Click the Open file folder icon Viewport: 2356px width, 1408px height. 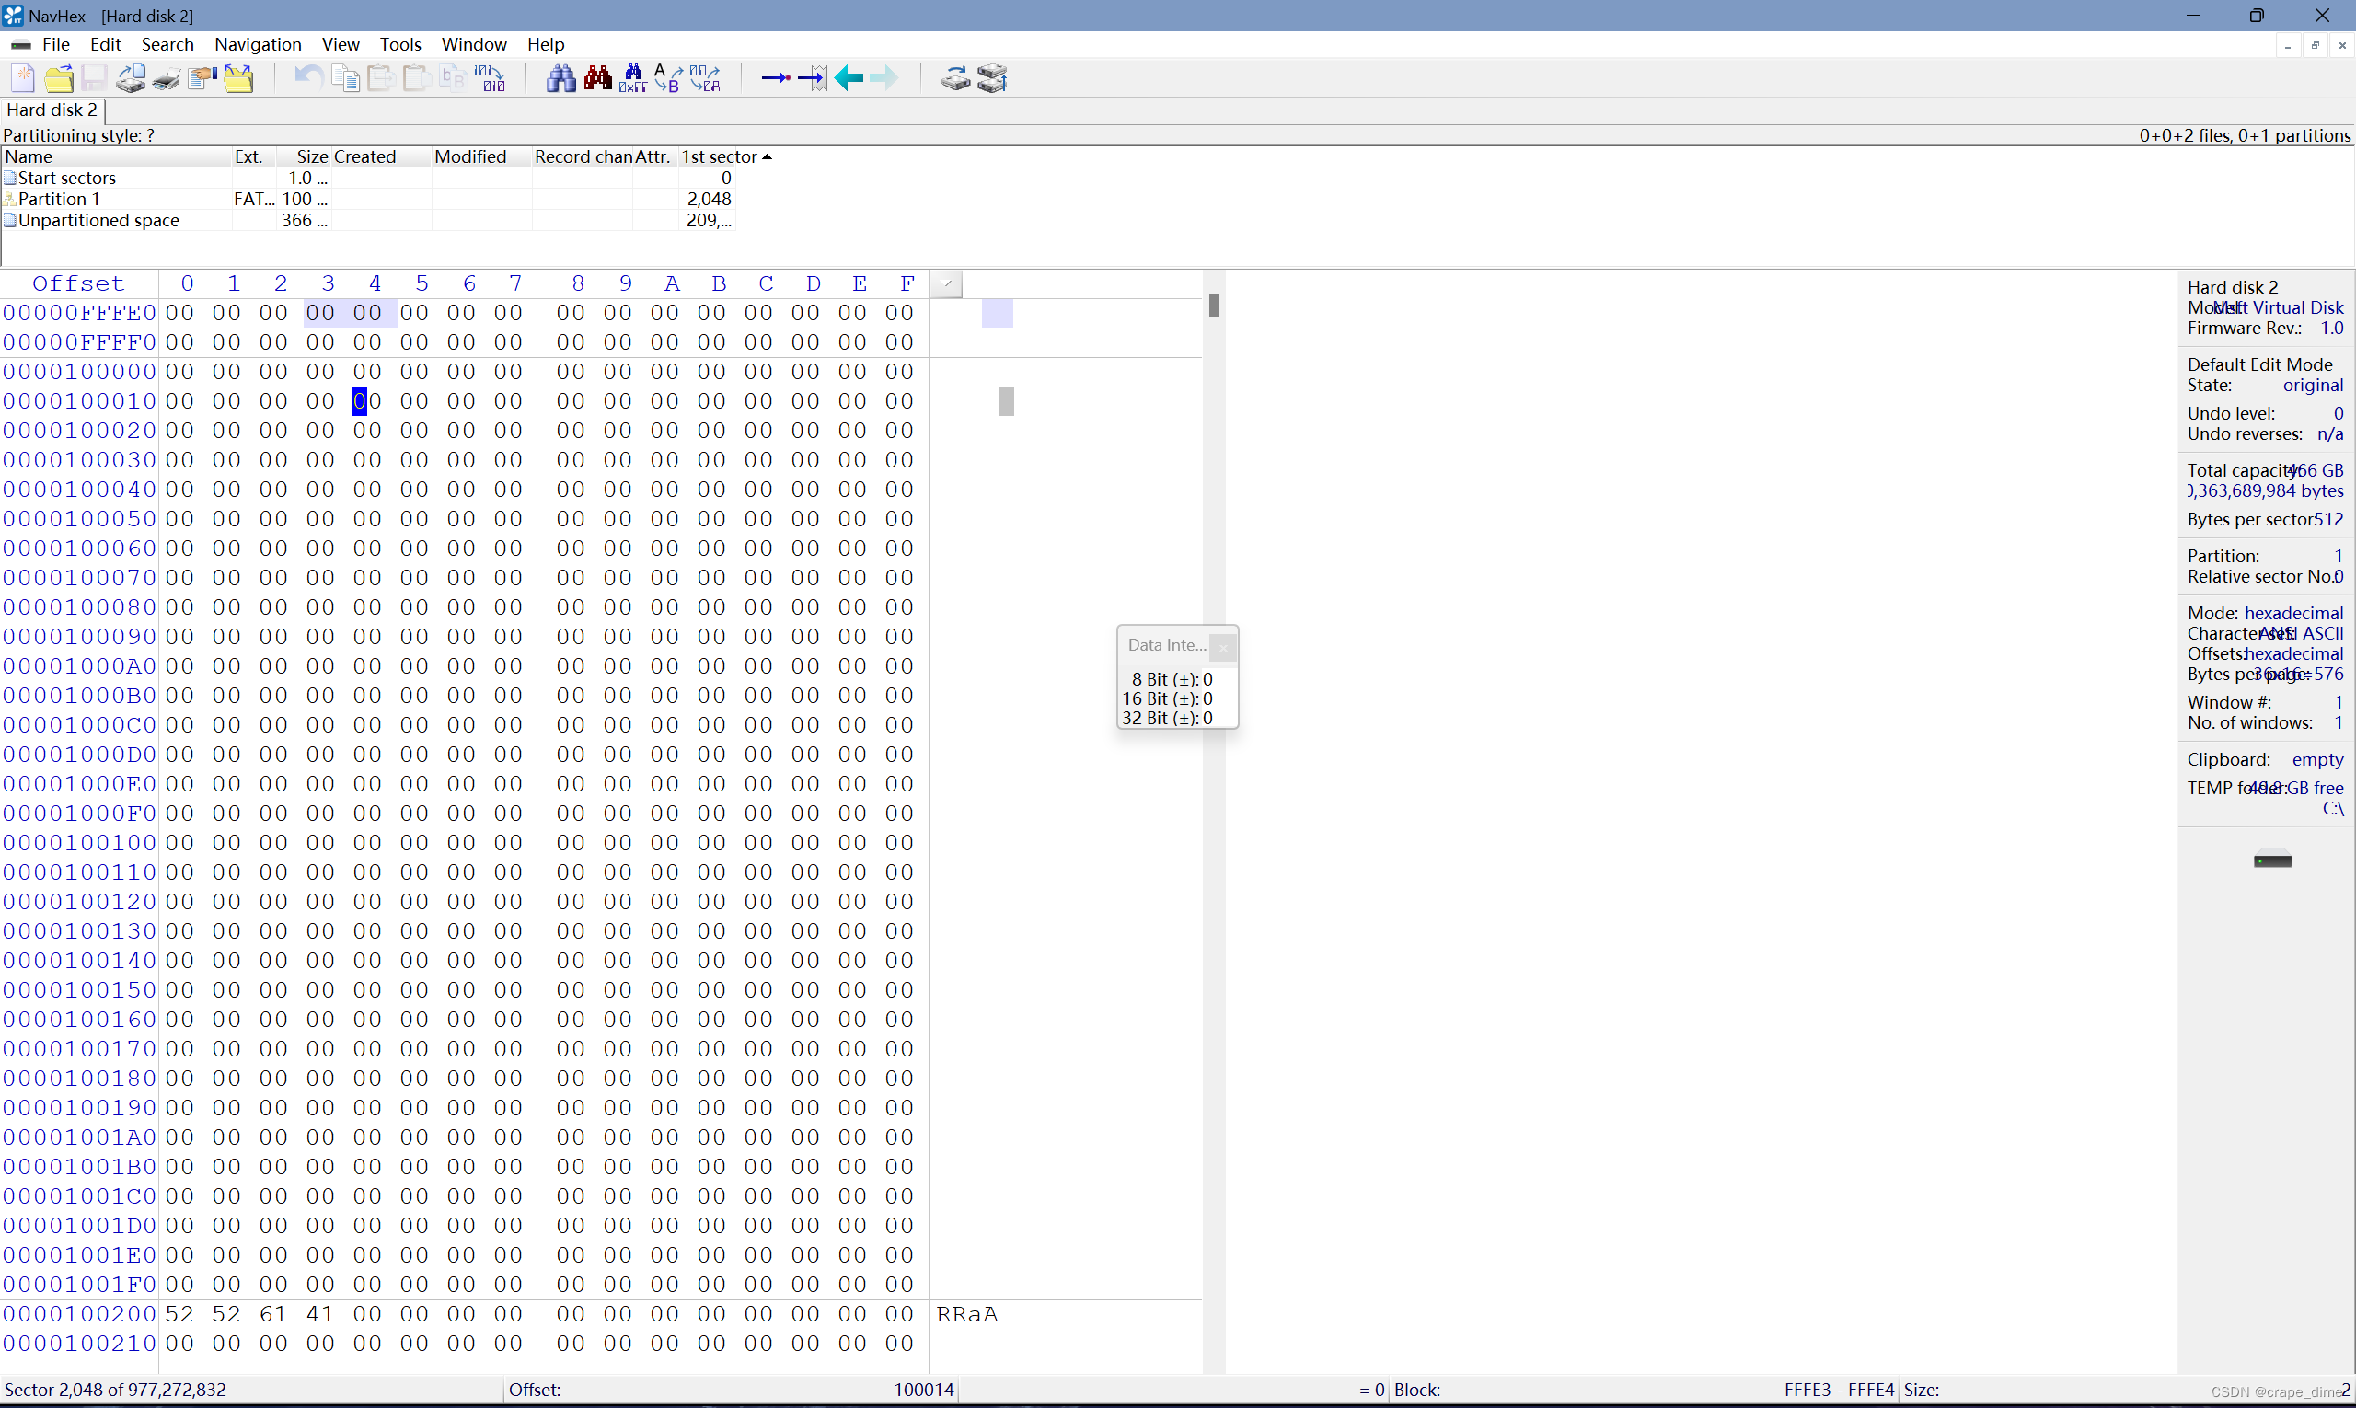[59, 78]
